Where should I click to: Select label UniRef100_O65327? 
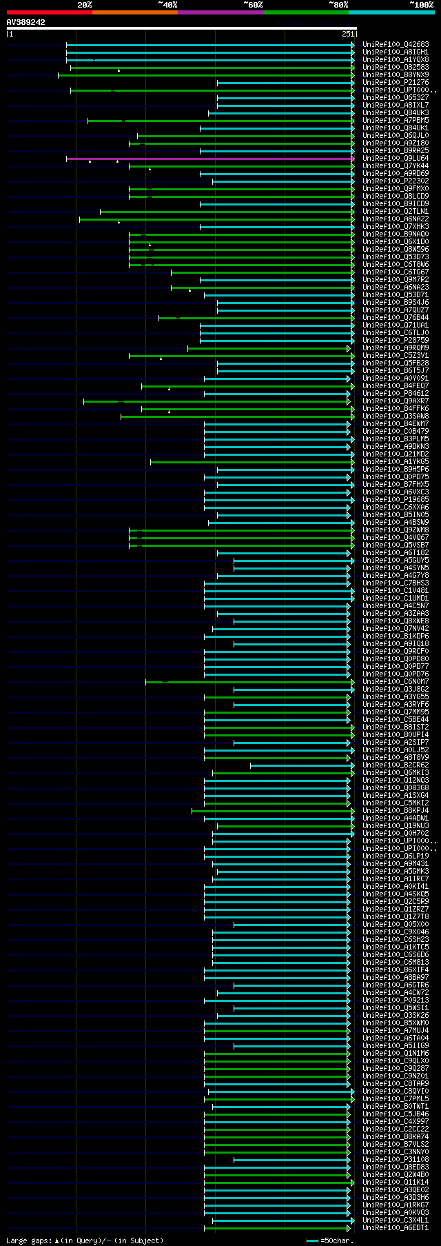396,98
